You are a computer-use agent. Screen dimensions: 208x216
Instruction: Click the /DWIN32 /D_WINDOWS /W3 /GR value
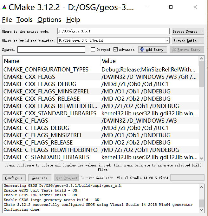click(x=149, y=77)
